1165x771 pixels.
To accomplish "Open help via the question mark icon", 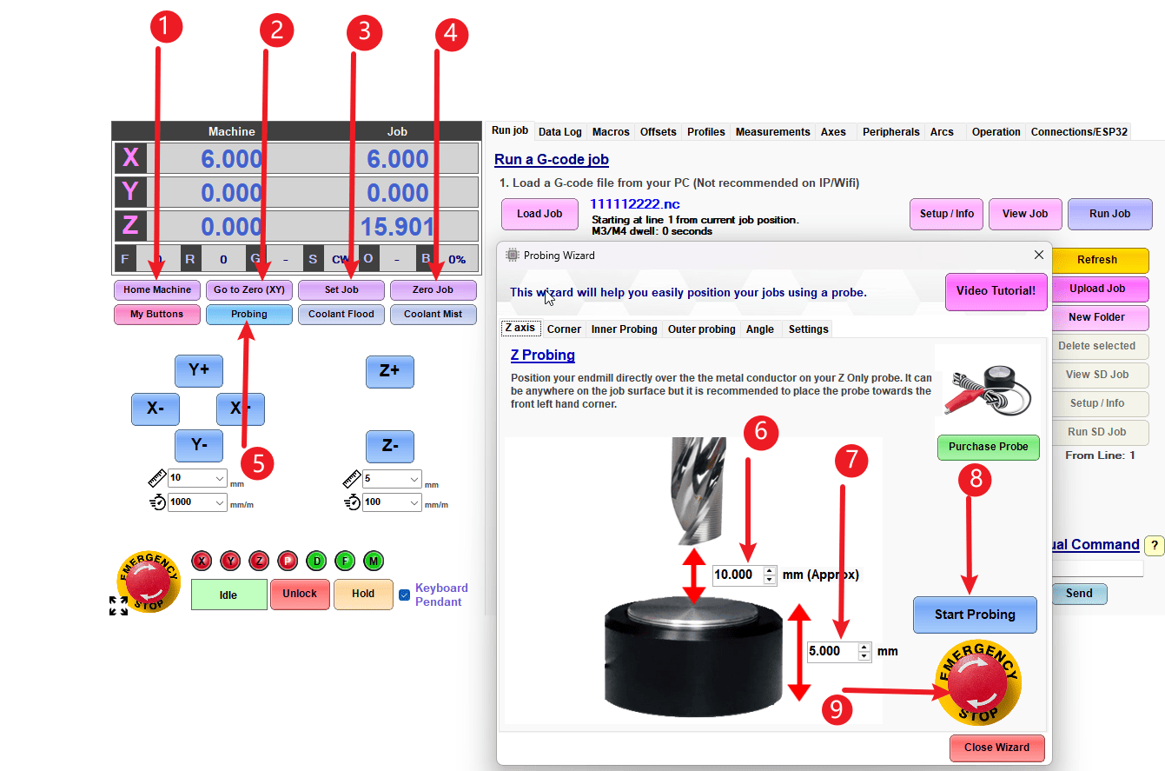I will pos(1154,545).
